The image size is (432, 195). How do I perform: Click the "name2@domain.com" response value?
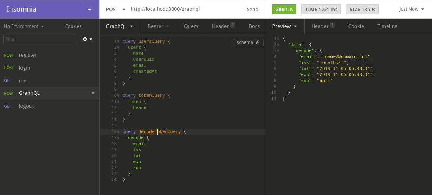[346, 56]
